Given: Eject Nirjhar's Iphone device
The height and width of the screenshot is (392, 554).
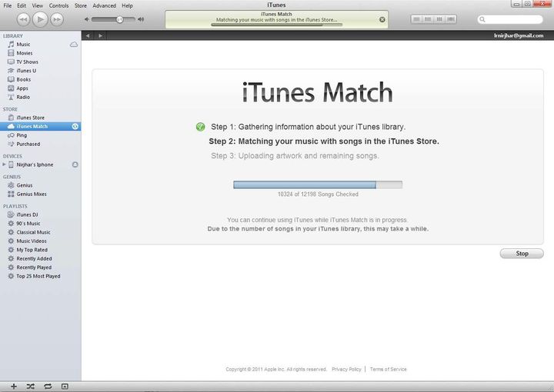Looking at the screenshot, I should click(75, 164).
